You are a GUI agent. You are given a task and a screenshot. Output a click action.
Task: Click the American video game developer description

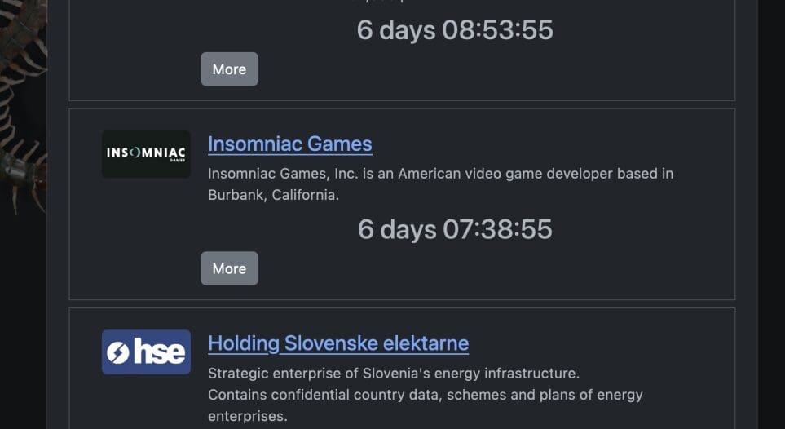(440, 174)
